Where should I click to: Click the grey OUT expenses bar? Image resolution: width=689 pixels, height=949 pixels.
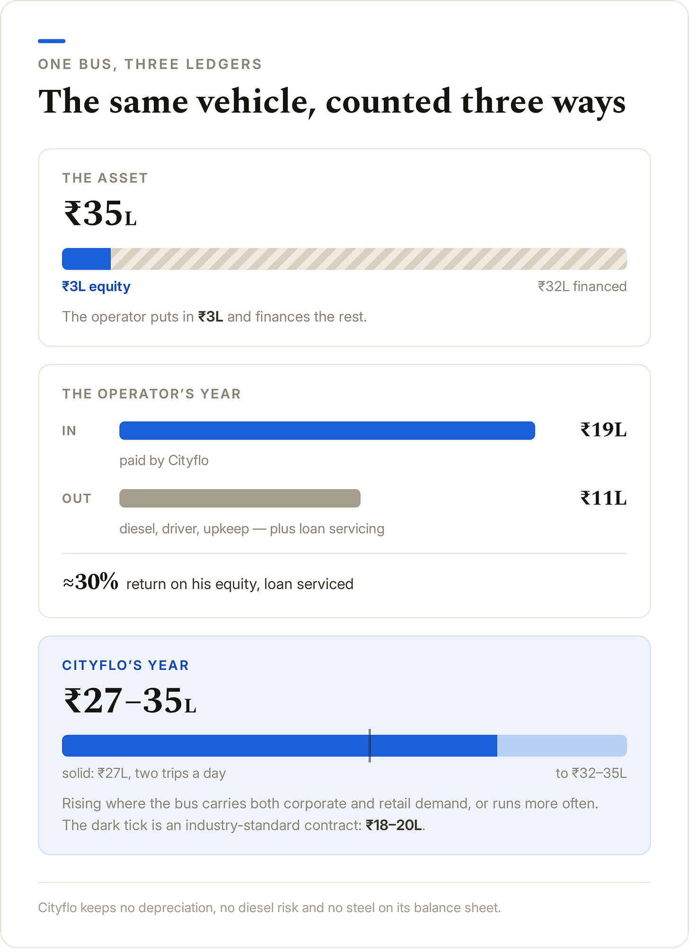pos(240,498)
